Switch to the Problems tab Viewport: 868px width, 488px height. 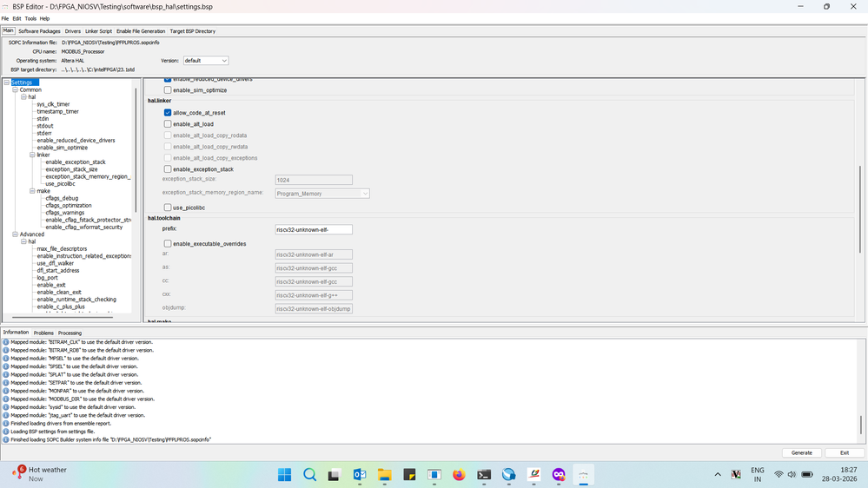pyautogui.click(x=43, y=333)
